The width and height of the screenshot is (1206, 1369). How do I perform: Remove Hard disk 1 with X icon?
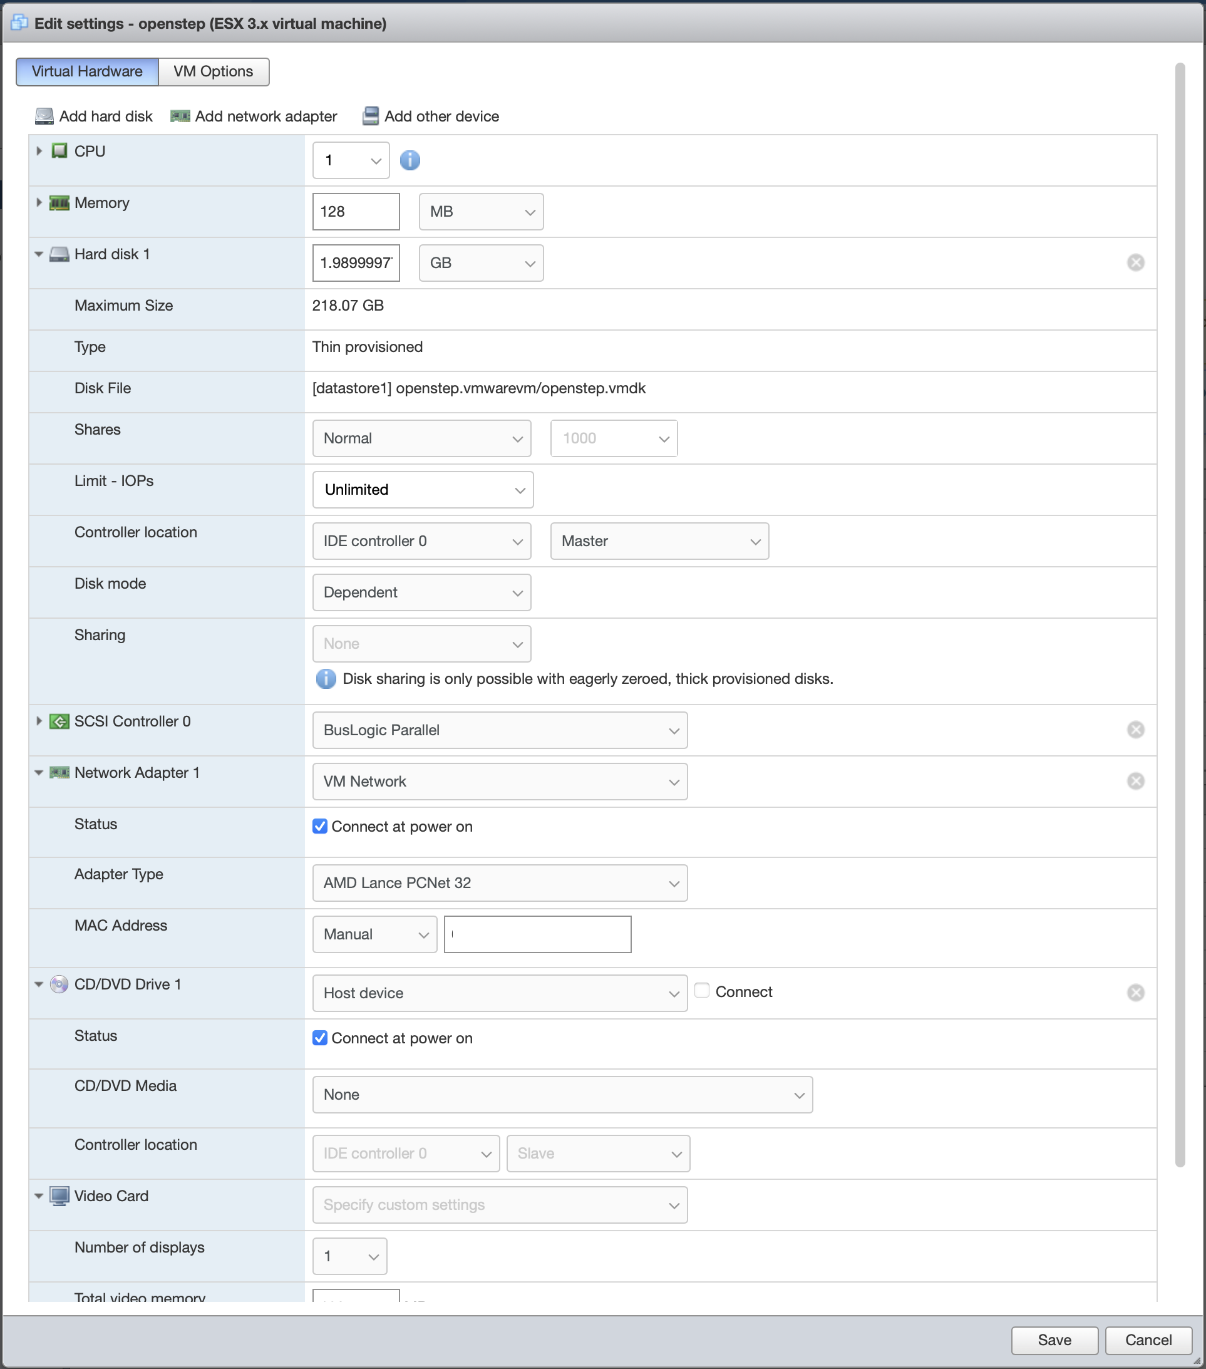1135,262
